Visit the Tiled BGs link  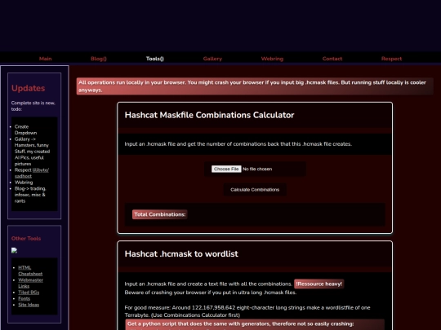(29, 293)
